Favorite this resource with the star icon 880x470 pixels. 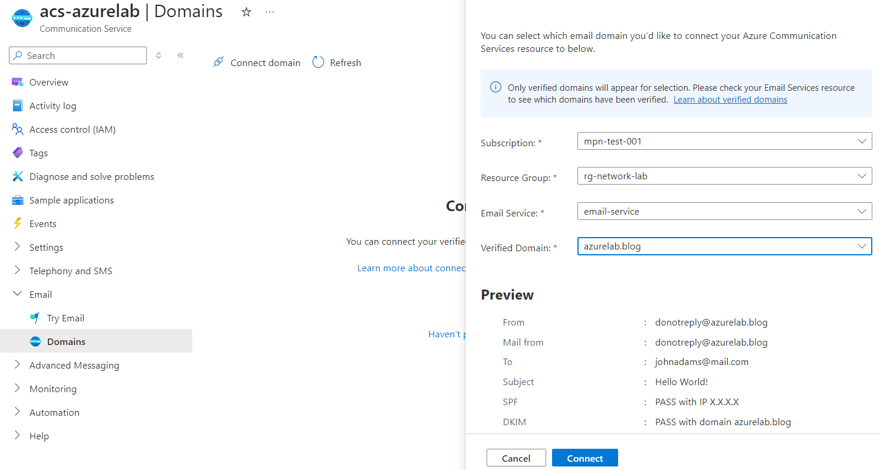tap(246, 12)
